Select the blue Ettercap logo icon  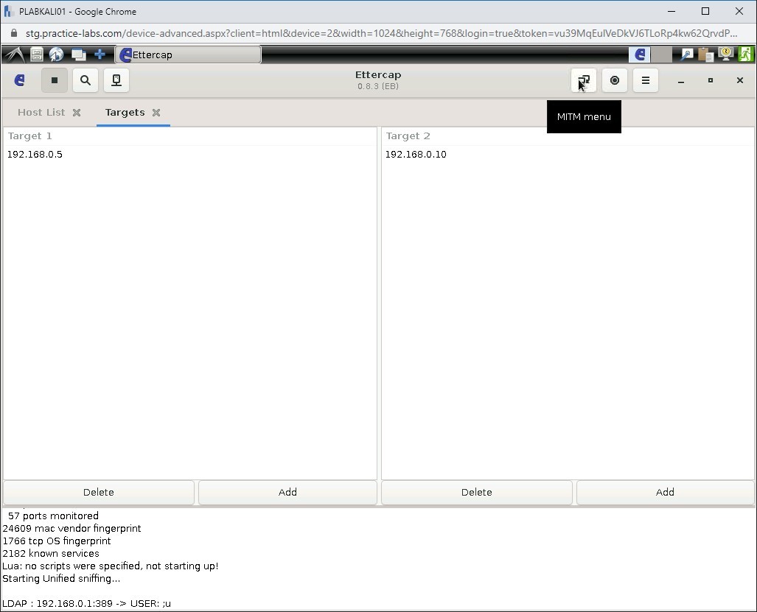(x=19, y=80)
